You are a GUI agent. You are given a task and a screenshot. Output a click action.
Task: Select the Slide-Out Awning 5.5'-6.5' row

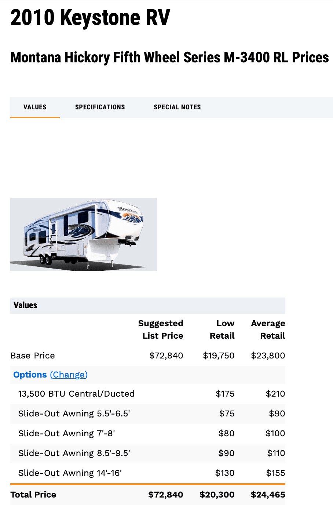[148, 414]
